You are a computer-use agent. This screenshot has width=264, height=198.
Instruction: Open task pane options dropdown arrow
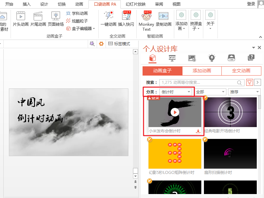coord(253,48)
